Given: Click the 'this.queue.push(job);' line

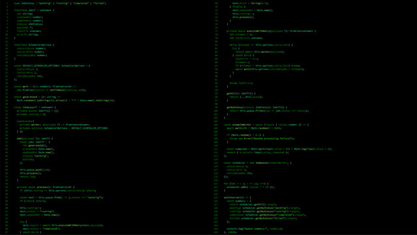Looking at the screenshot, I should (35, 170).
